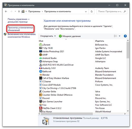The height and width of the screenshot is (129, 132).
Task: Click the double chevron before Программы in address bar
Action: (x=26, y=11)
